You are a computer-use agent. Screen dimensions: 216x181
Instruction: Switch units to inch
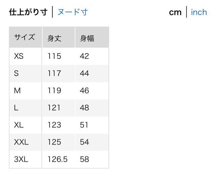pyautogui.click(x=199, y=12)
